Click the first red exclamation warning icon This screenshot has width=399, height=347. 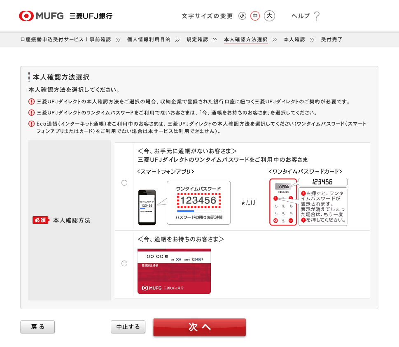[x=31, y=102]
